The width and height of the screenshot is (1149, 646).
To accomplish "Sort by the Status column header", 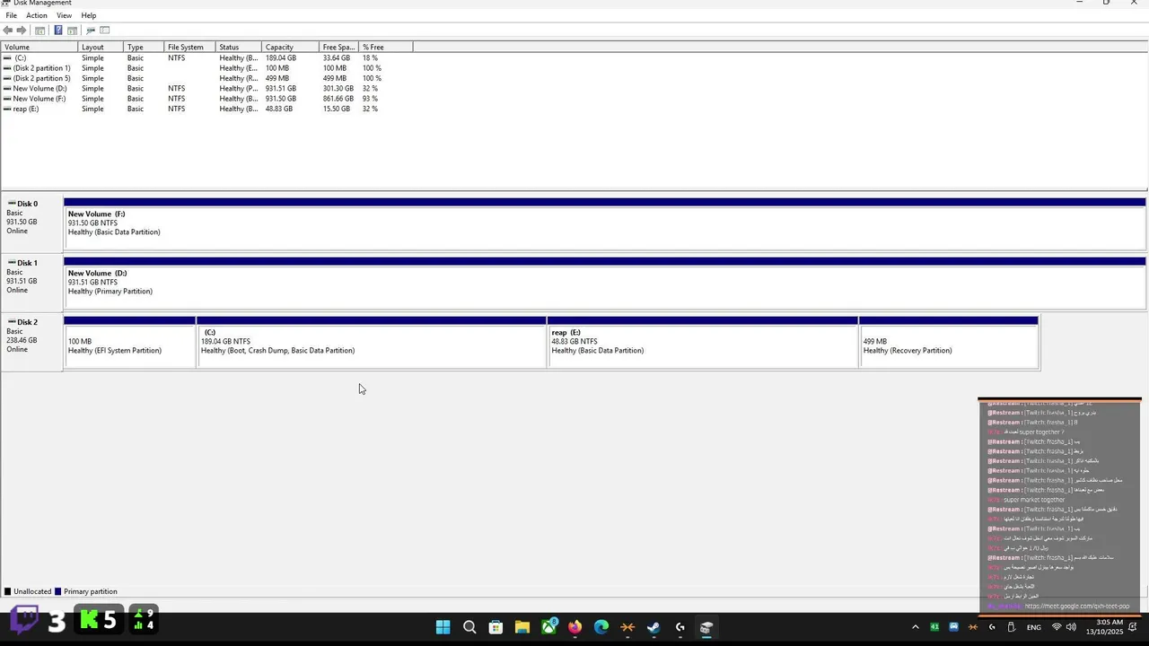I will (x=239, y=47).
